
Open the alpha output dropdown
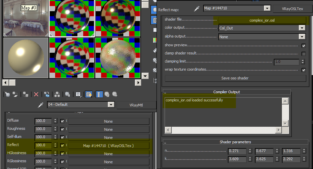302,37
